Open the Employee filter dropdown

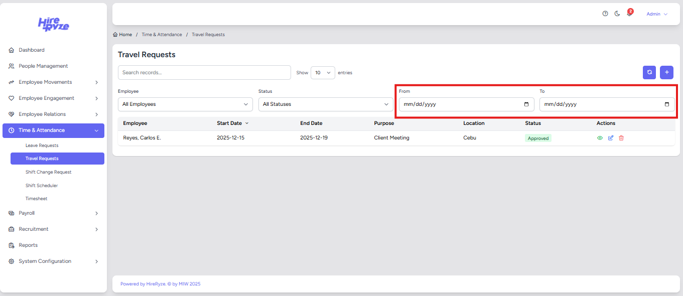tap(185, 104)
